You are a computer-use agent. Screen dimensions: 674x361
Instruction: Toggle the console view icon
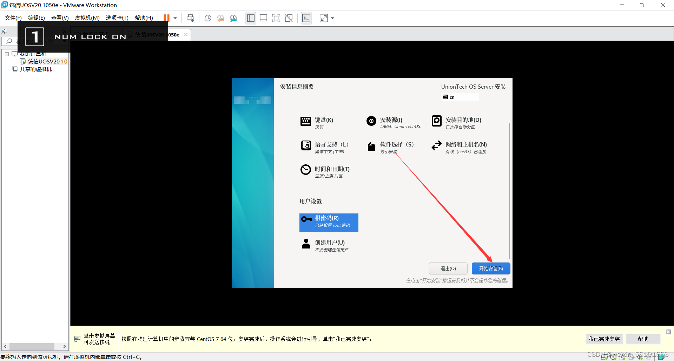point(306,18)
